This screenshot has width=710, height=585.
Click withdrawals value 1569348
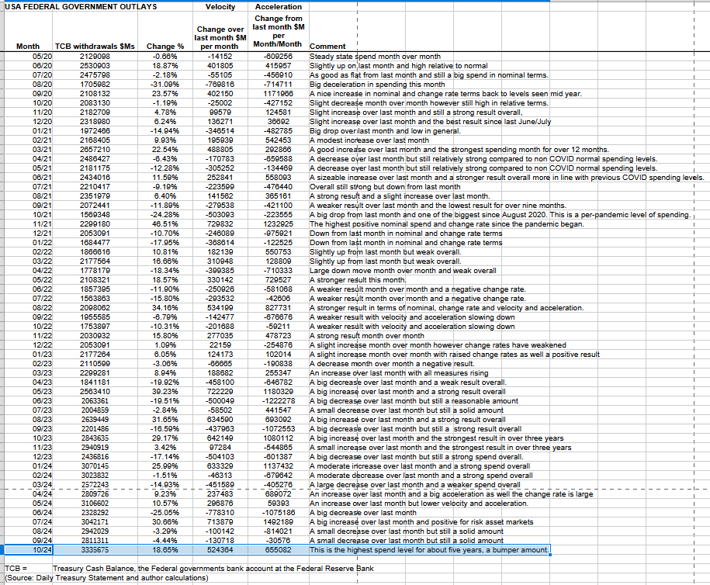[95, 215]
